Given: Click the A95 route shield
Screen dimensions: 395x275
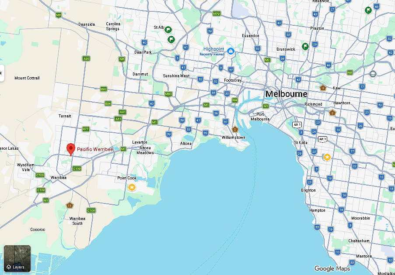Looking at the screenshot, I should point(86,58).
